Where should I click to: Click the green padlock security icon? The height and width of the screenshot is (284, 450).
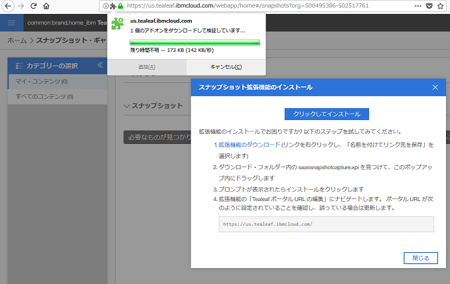click(x=121, y=6)
